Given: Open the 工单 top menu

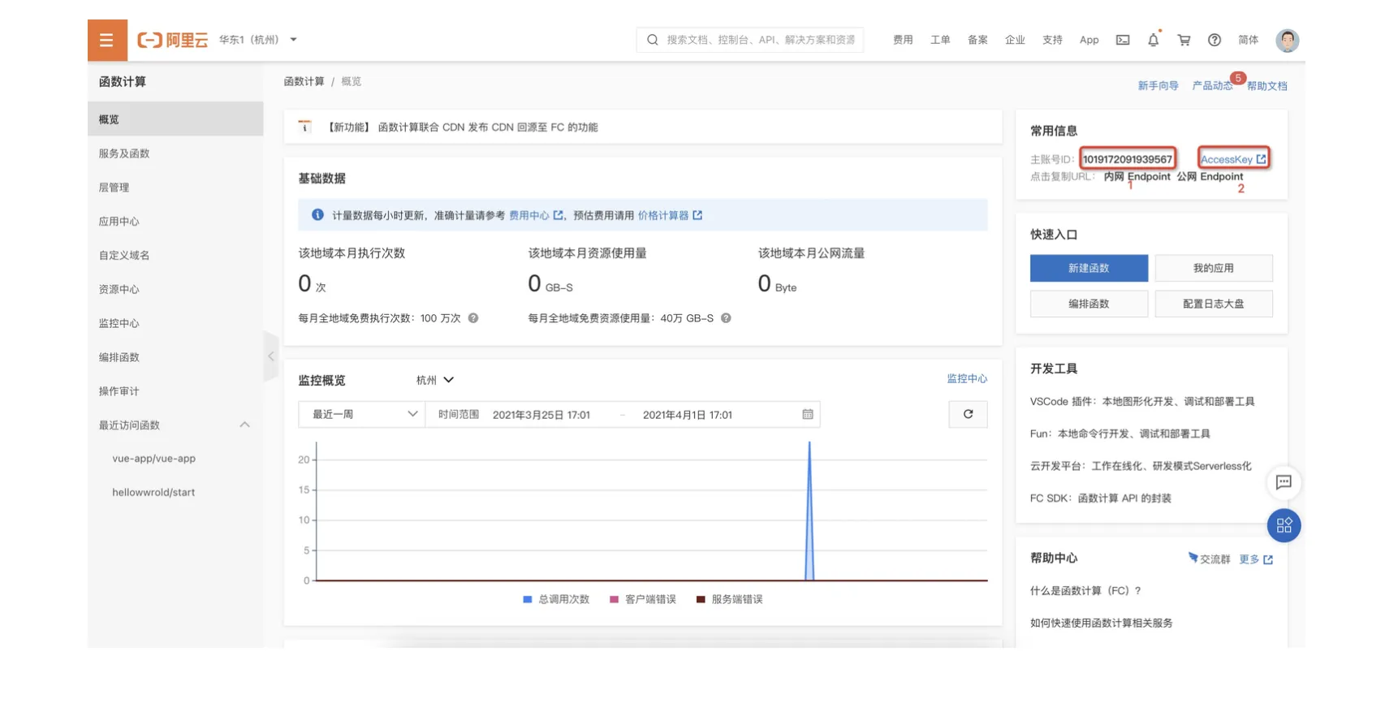Looking at the screenshot, I should click(x=940, y=40).
